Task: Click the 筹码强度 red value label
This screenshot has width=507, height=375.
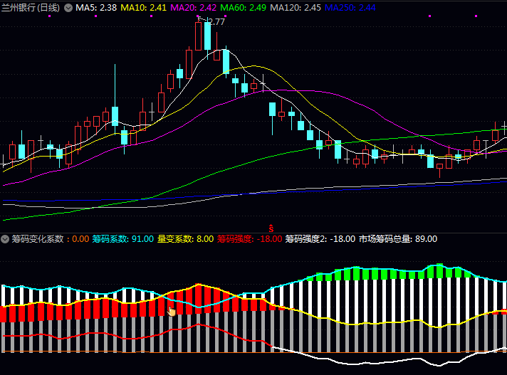Action: 249,239
